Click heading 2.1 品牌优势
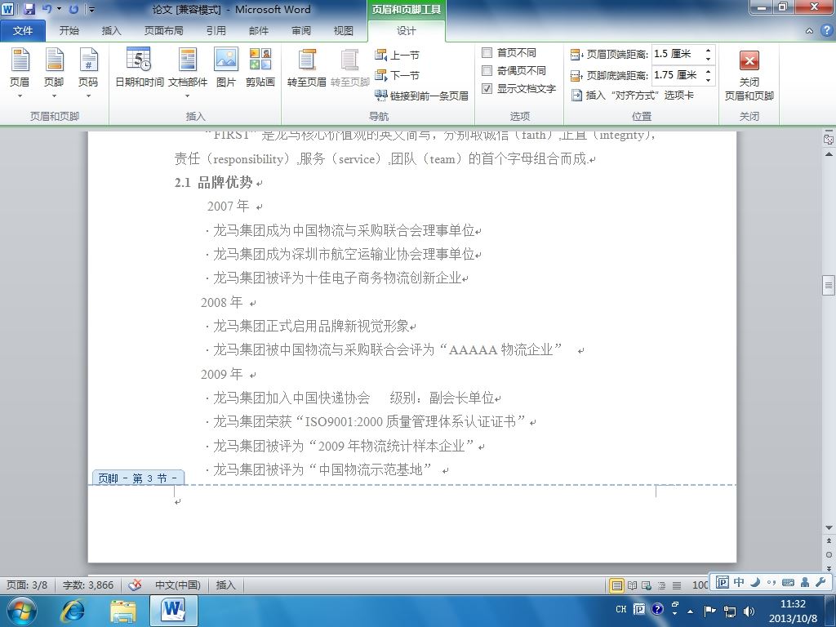Viewport: 836px width, 627px height. click(214, 182)
